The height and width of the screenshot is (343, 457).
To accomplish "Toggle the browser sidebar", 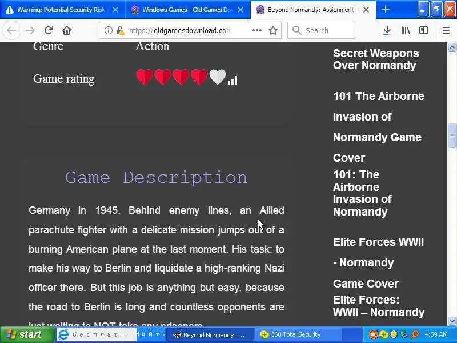I will [424, 30].
